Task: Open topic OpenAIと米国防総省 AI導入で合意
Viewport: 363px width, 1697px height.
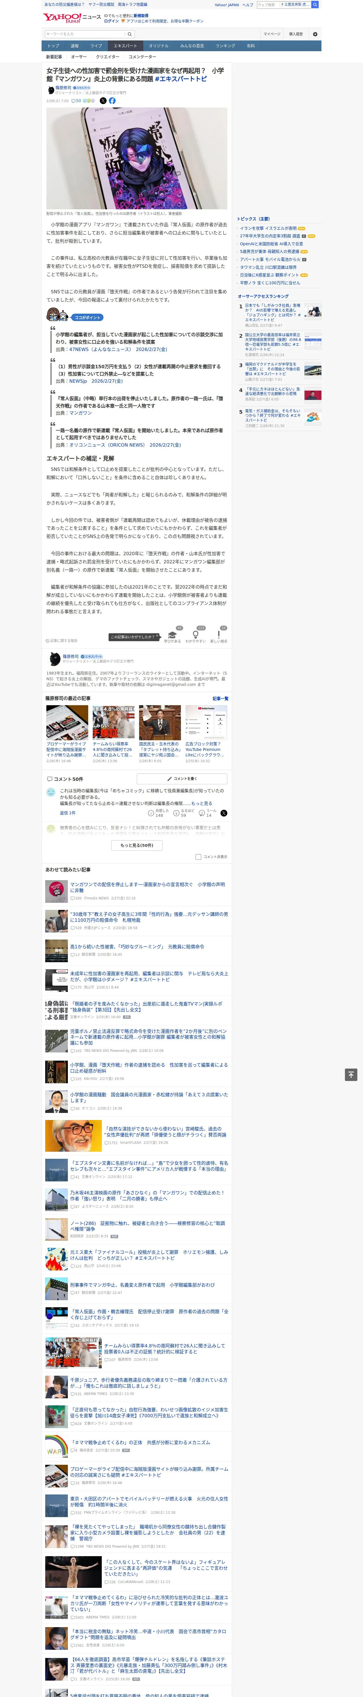Action: [x=271, y=244]
